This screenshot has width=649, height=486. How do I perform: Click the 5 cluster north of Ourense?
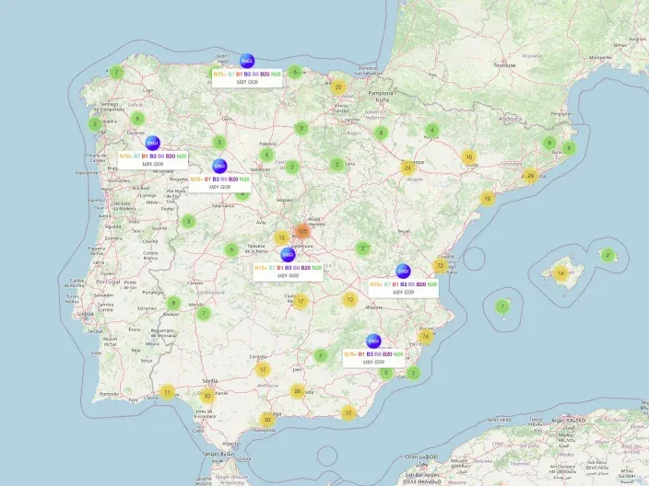(x=137, y=119)
